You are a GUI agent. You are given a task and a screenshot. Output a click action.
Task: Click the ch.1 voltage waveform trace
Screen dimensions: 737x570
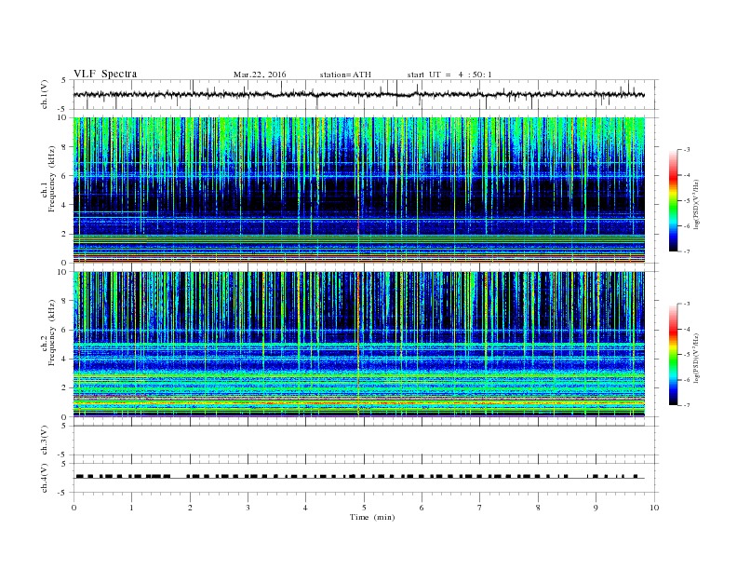point(358,94)
